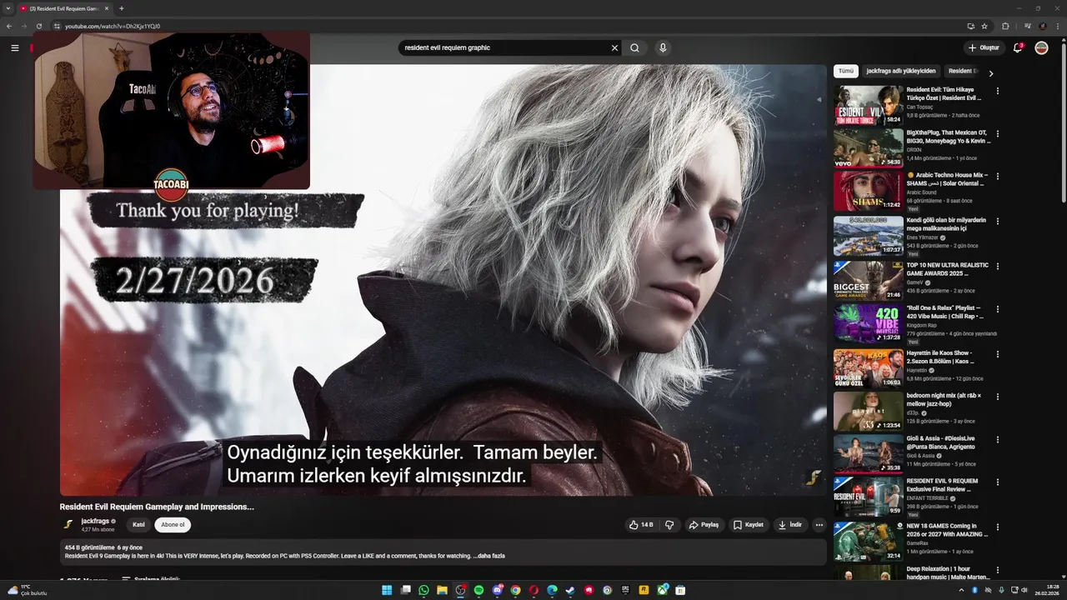Open options menu for Arabic Techno House Mix

[x=998, y=176]
